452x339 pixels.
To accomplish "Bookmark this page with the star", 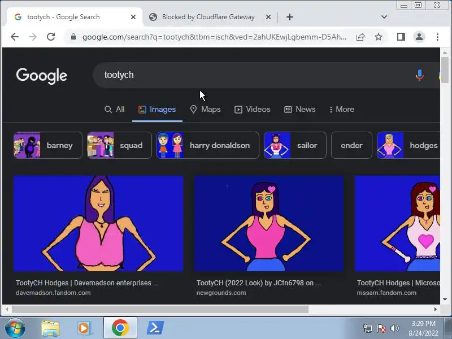I will tap(379, 37).
